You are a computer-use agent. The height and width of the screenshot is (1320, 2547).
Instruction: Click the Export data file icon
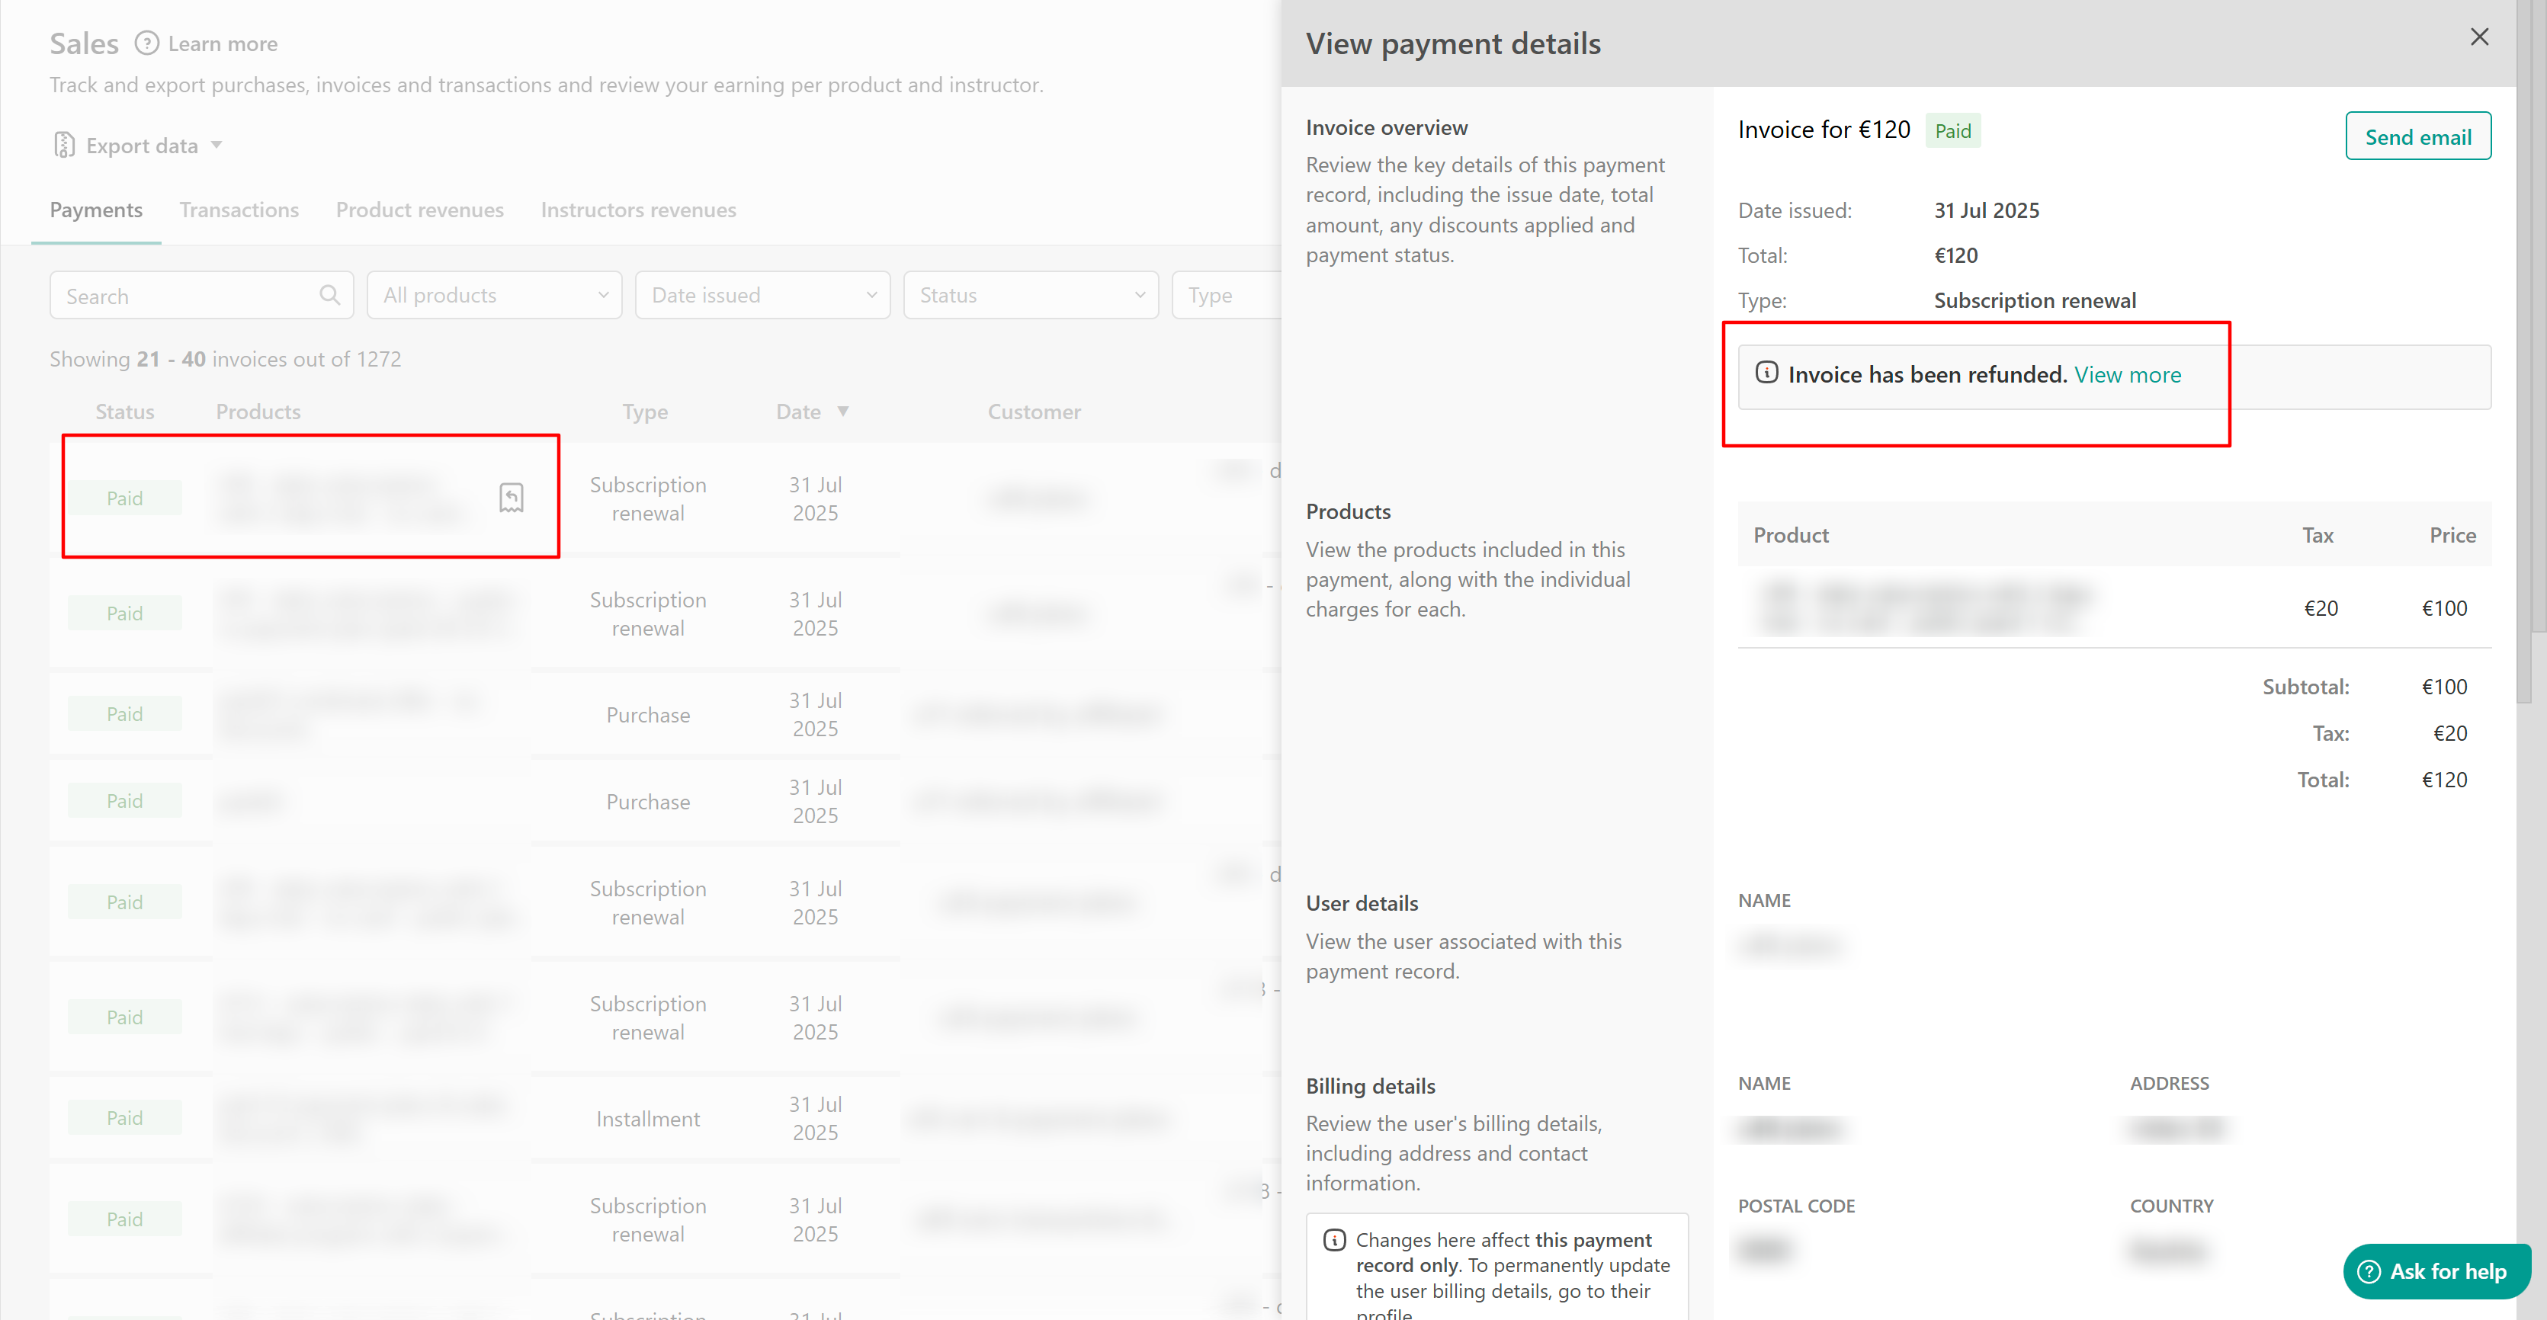point(64,146)
